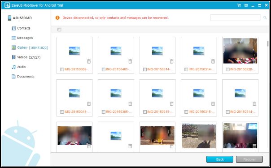The height and width of the screenshot is (168, 271).
Task: Open the shopping cart purchase icon
Action: pos(239,5)
